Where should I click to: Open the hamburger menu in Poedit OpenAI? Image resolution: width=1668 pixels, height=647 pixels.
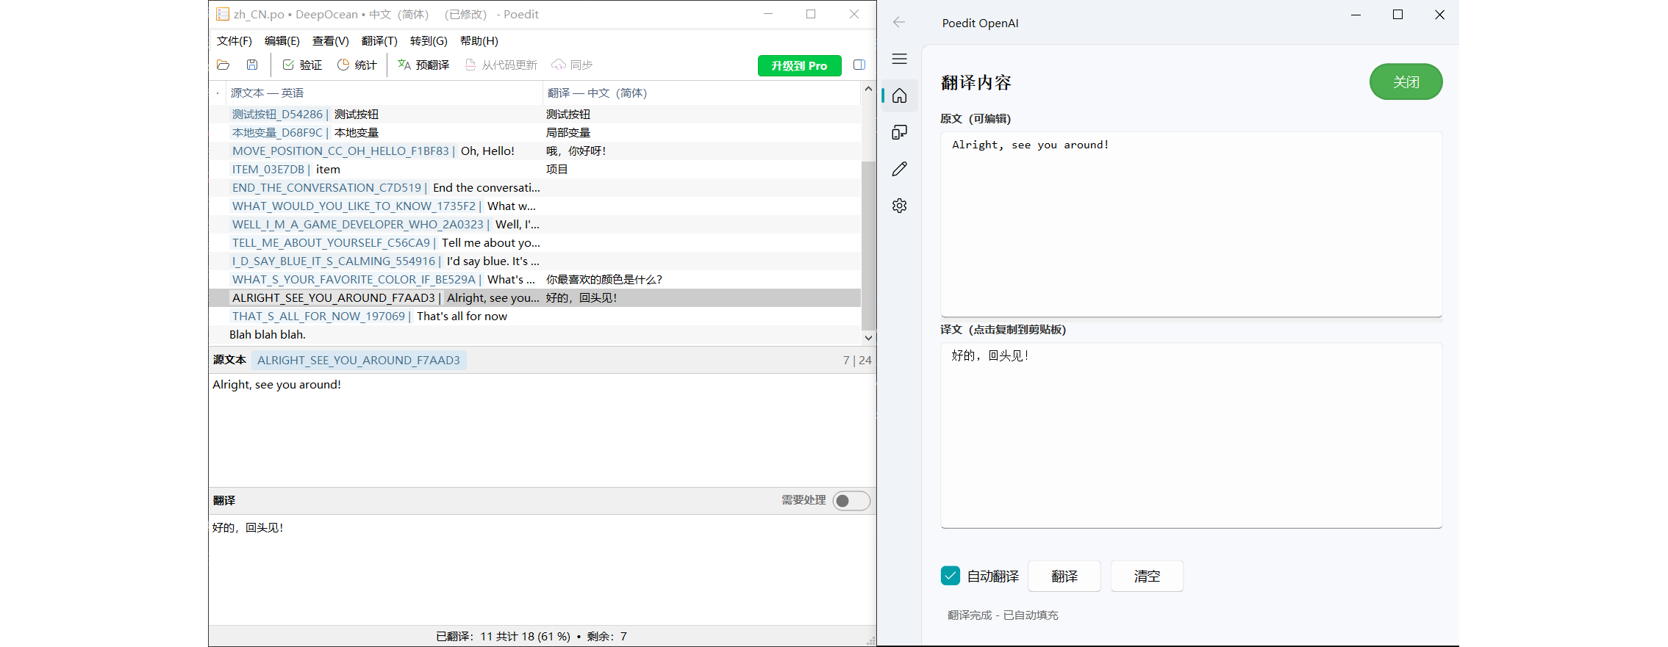(899, 59)
